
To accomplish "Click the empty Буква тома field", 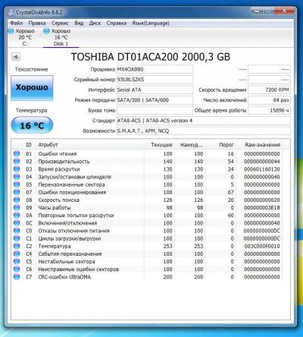I will [x=155, y=110].
